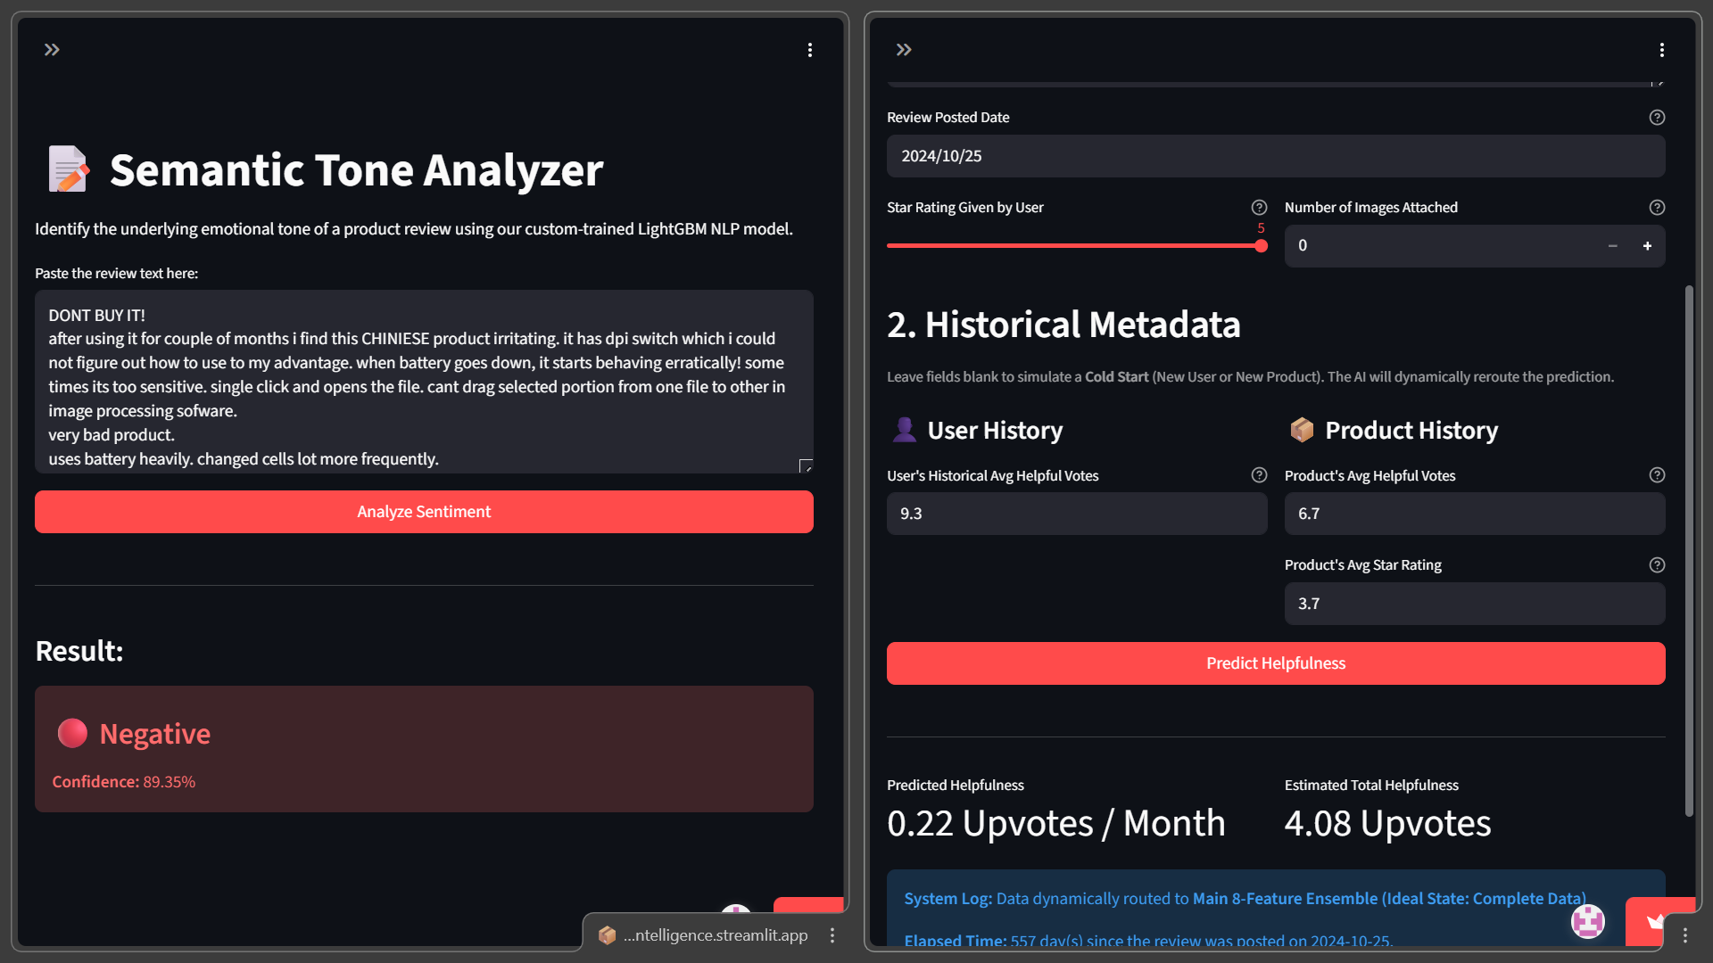Show help for Product's Avg Helpful Votes

pos(1657,475)
